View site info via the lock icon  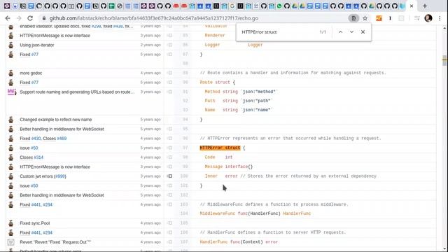coord(43,18)
